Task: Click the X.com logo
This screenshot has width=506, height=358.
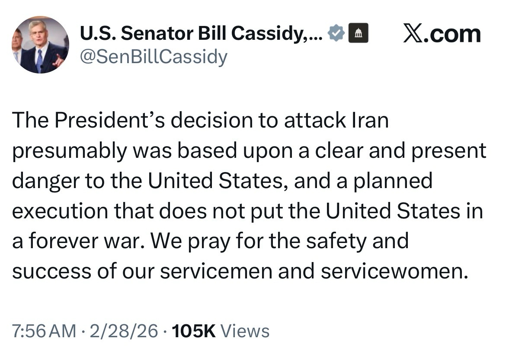Action: (x=441, y=34)
